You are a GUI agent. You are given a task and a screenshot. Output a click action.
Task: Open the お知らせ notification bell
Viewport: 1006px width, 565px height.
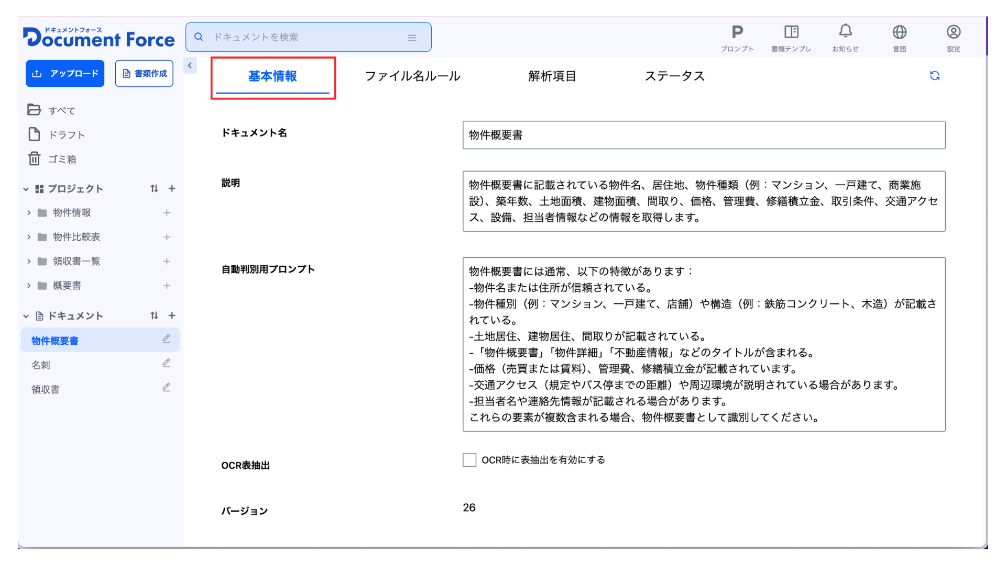pyautogui.click(x=845, y=38)
